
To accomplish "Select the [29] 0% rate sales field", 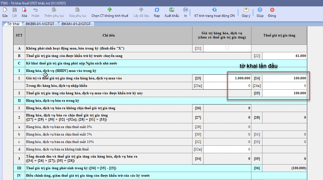I will (227, 127).
